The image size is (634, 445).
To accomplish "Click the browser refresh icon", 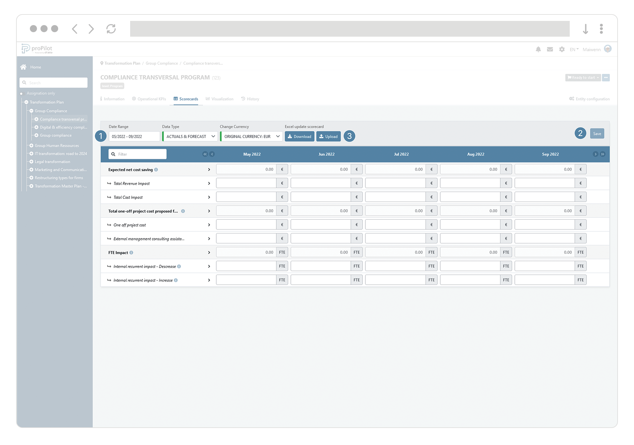I will (x=111, y=29).
